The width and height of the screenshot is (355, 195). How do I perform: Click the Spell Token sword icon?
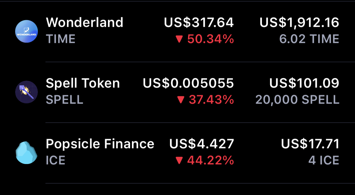(x=27, y=92)
